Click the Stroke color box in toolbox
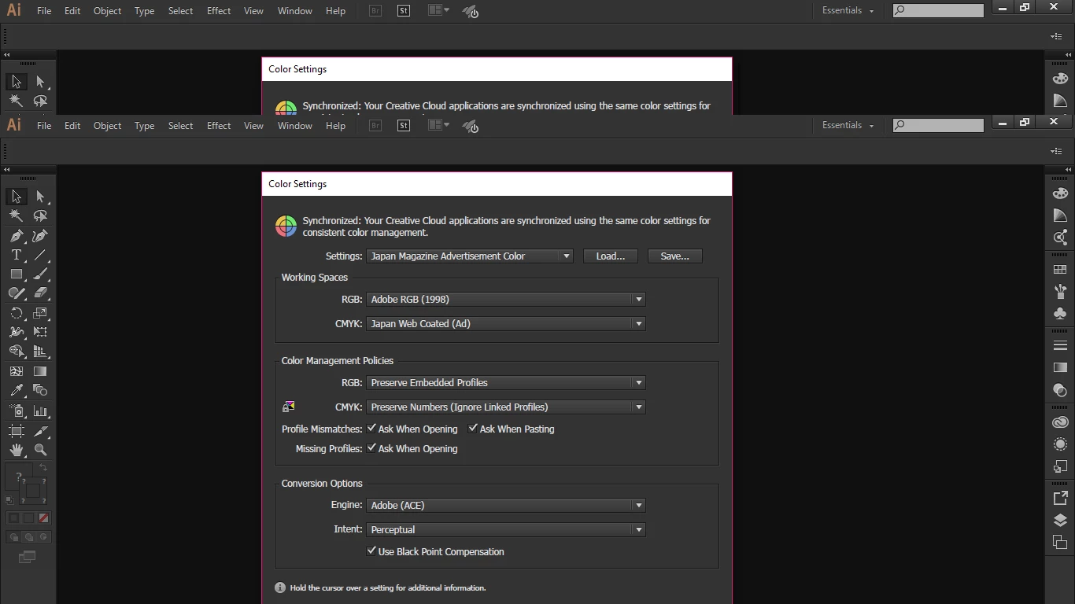This screenshot has height=604, width=1075. pos(33,491)
